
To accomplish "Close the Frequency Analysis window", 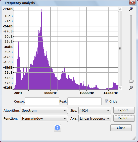I will tap(132, 2).
